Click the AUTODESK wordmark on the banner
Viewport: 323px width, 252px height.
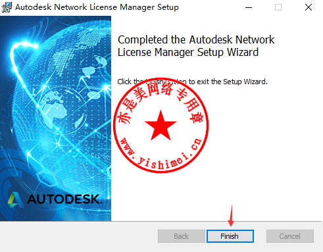click(x=64, y=199)
